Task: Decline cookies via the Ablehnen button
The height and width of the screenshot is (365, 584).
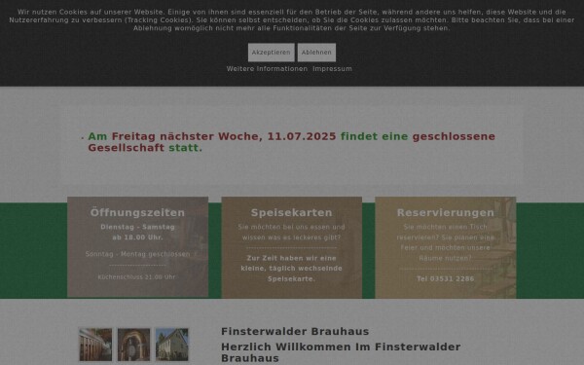Action: (316, 53)
